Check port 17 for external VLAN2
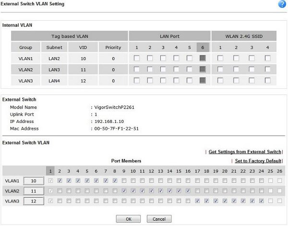Image resolution: width=288 pixels, height=226 pixels. click(x=197, y=191)
